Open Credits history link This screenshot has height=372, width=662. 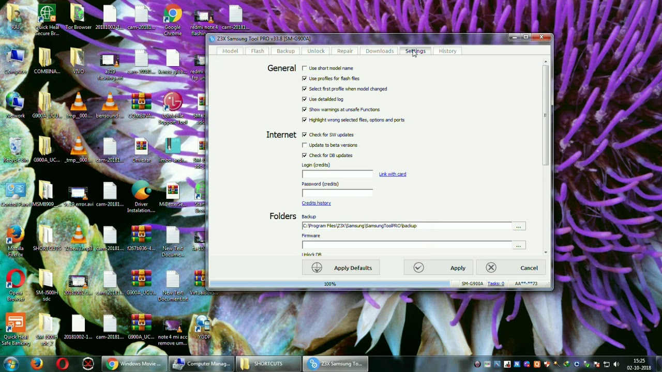click(316, 203)
